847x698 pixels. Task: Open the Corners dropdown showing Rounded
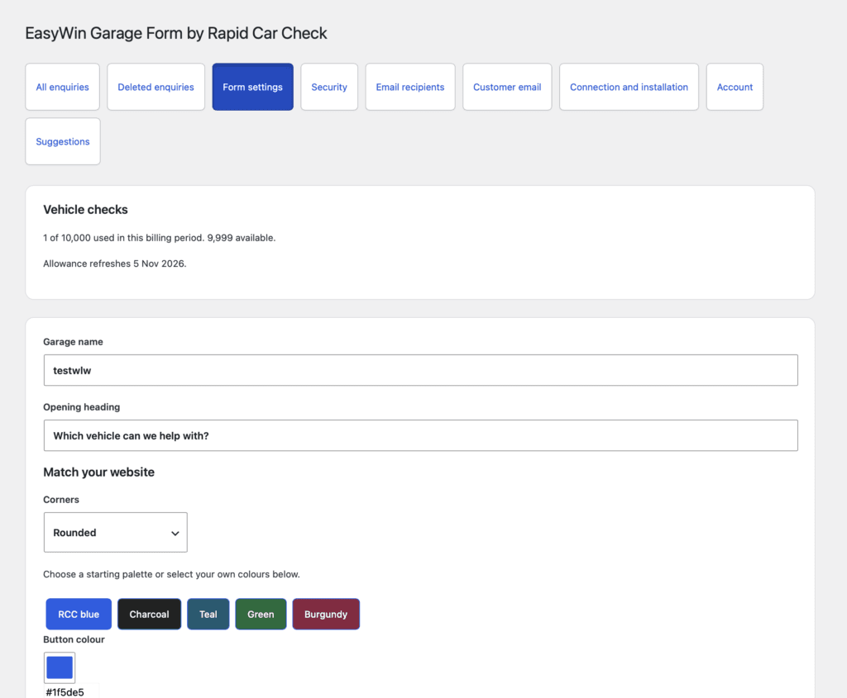coord(116,533)
